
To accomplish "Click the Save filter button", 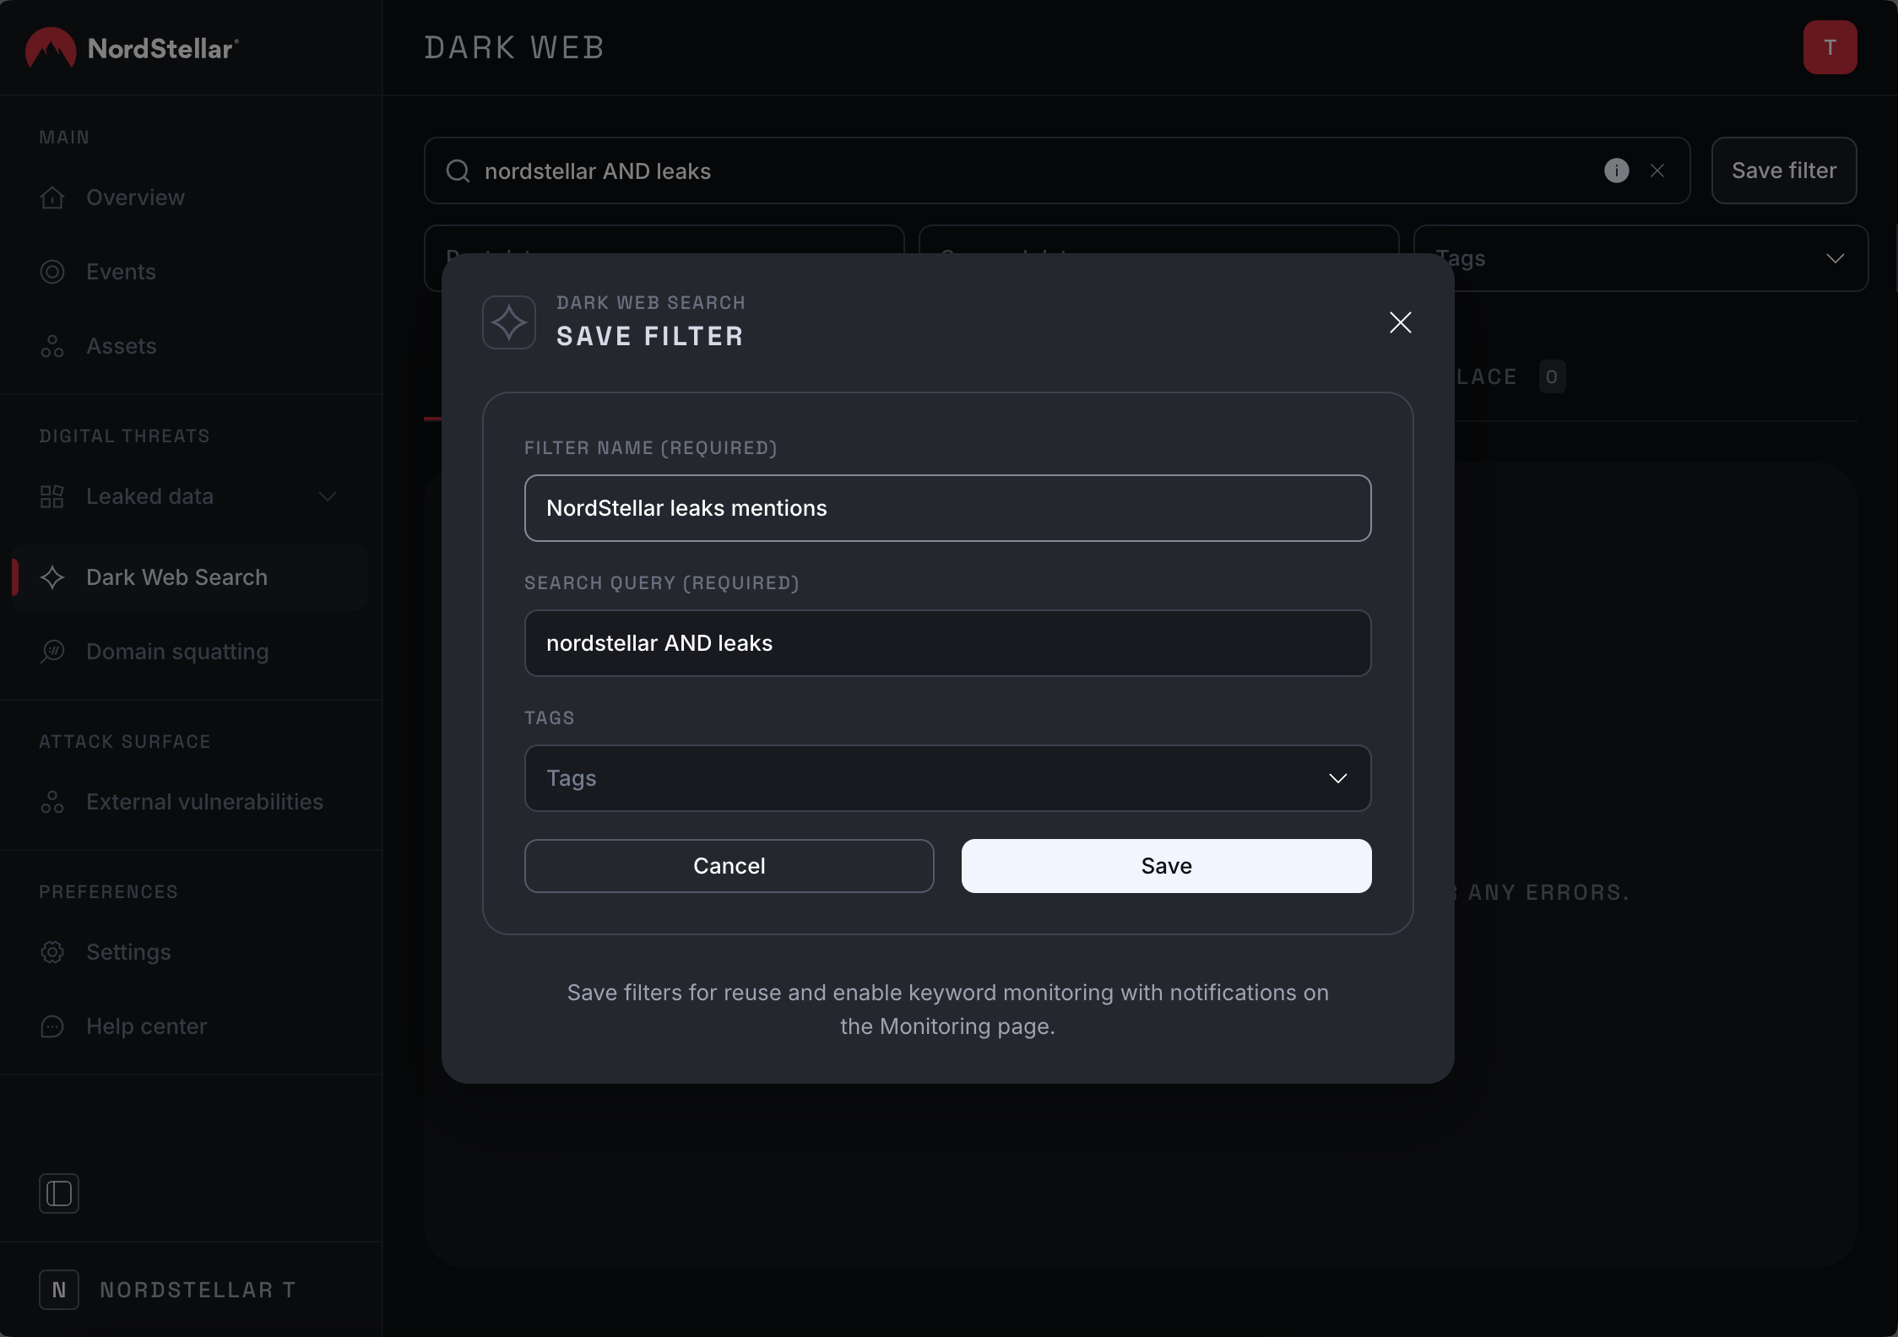I will click(1784, 171).
